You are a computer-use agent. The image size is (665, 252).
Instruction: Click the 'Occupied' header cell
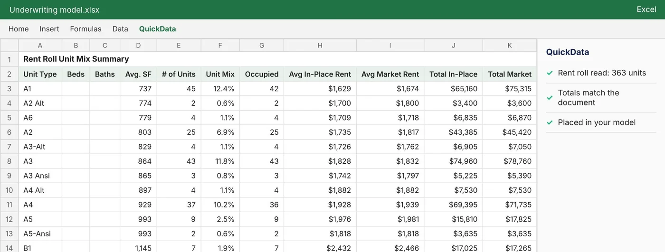coord(262,74)
